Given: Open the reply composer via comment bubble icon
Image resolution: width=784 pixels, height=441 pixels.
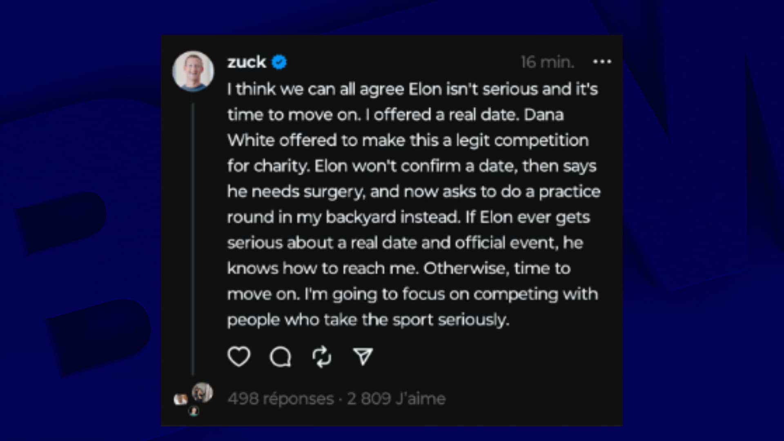Looking at the screenshot, I should pos(281,356).
